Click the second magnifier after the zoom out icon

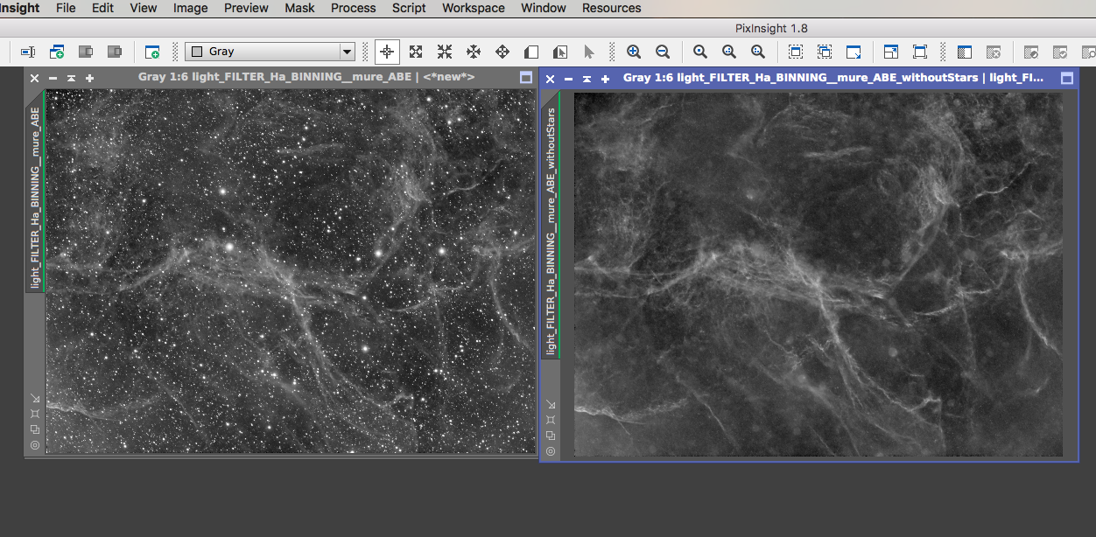click(729, 52)
